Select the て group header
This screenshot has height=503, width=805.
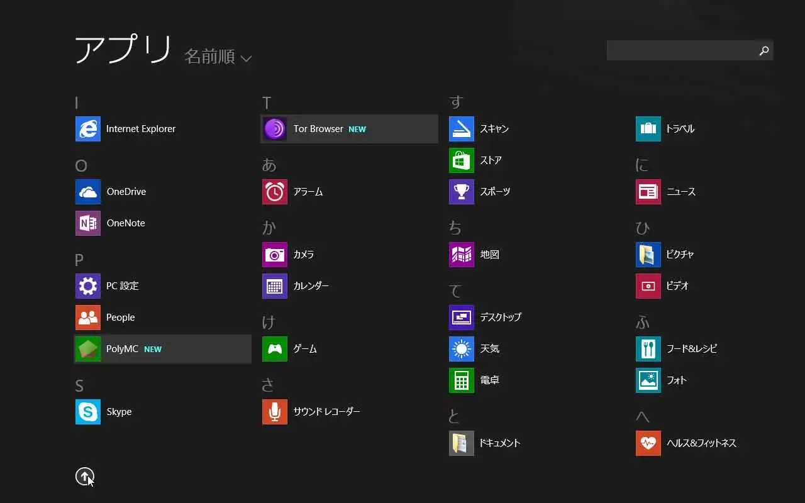[x=455, y=290]
